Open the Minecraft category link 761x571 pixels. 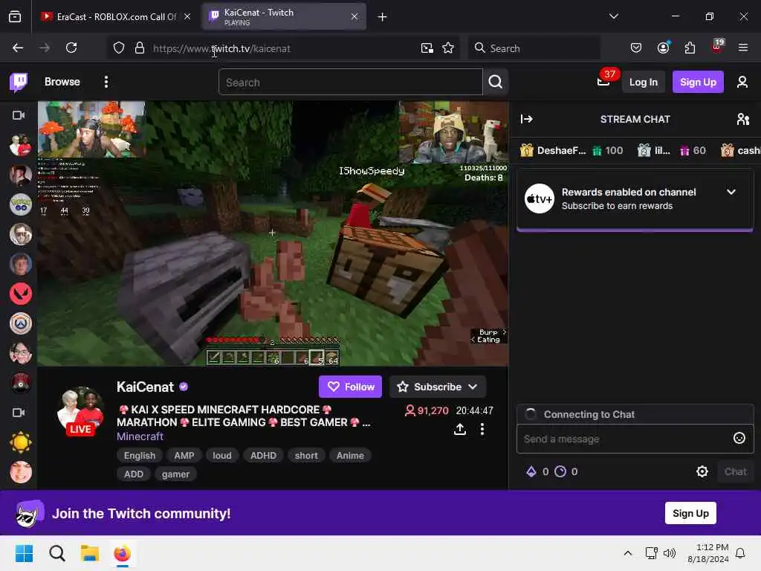[140, 436]
